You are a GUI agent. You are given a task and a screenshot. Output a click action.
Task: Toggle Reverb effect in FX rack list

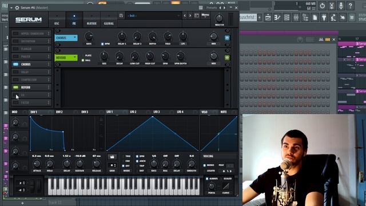15,88
